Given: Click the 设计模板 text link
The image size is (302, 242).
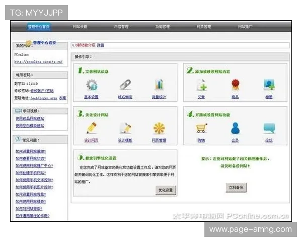Looking at the screenshot, I should 125,140.
